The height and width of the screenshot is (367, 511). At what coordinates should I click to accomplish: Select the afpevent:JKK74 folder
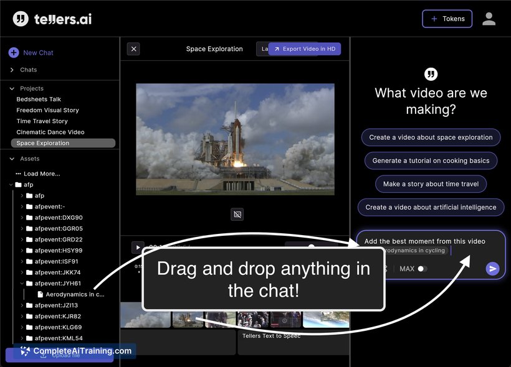click(57, 272)
